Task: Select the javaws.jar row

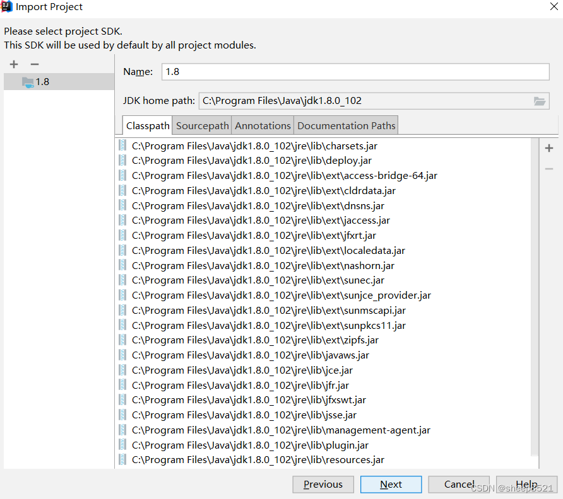Action: point(323,355)
